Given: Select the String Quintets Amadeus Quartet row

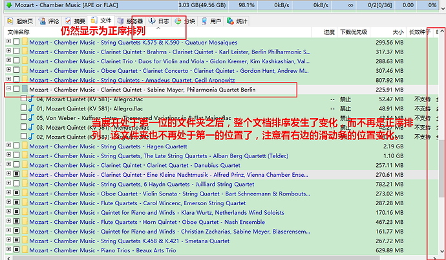Looking at the screenshot, I should (x=222, y=80).
